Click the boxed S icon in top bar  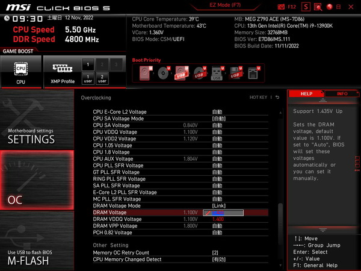click(x=306, y=7)
